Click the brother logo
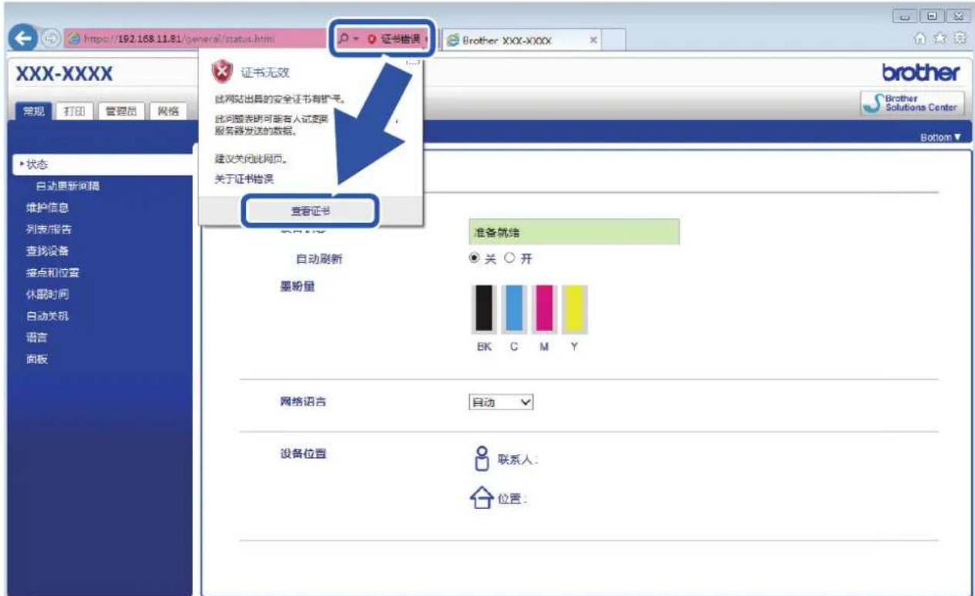Viewport: 975px width, 596px height. pyautogui.click(x=920, y=73)
